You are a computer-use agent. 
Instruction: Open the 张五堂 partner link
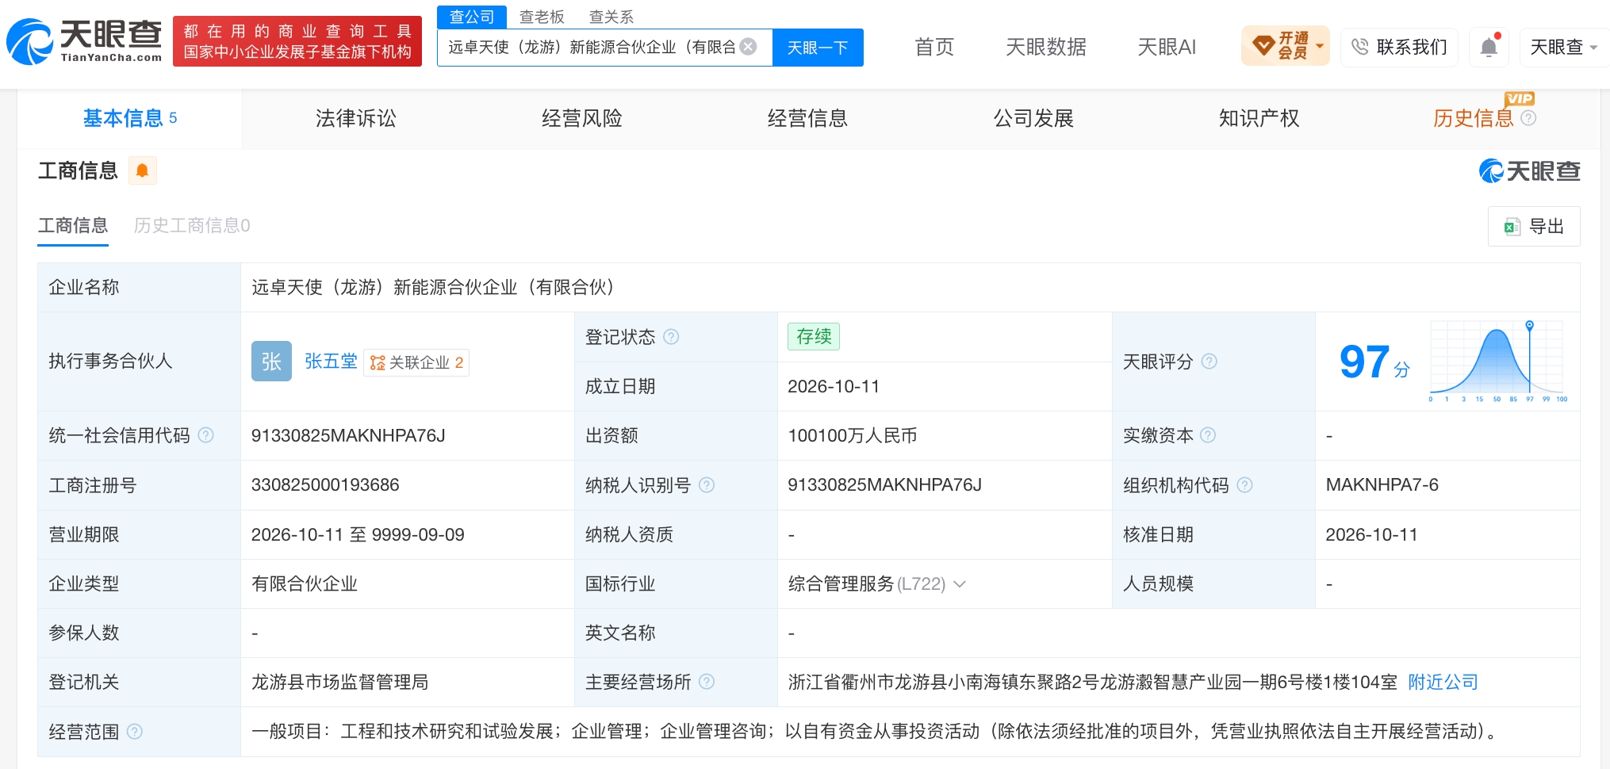click(331, 362)
